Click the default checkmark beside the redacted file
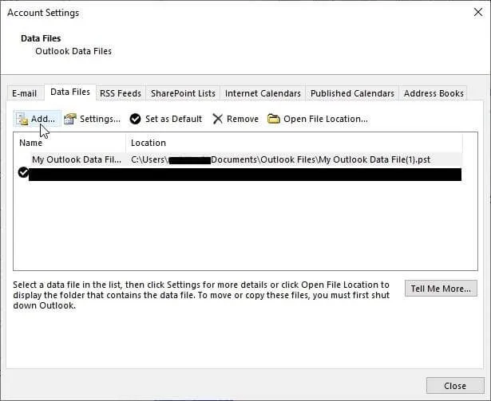The image size is (491, 401). point(22,173)
